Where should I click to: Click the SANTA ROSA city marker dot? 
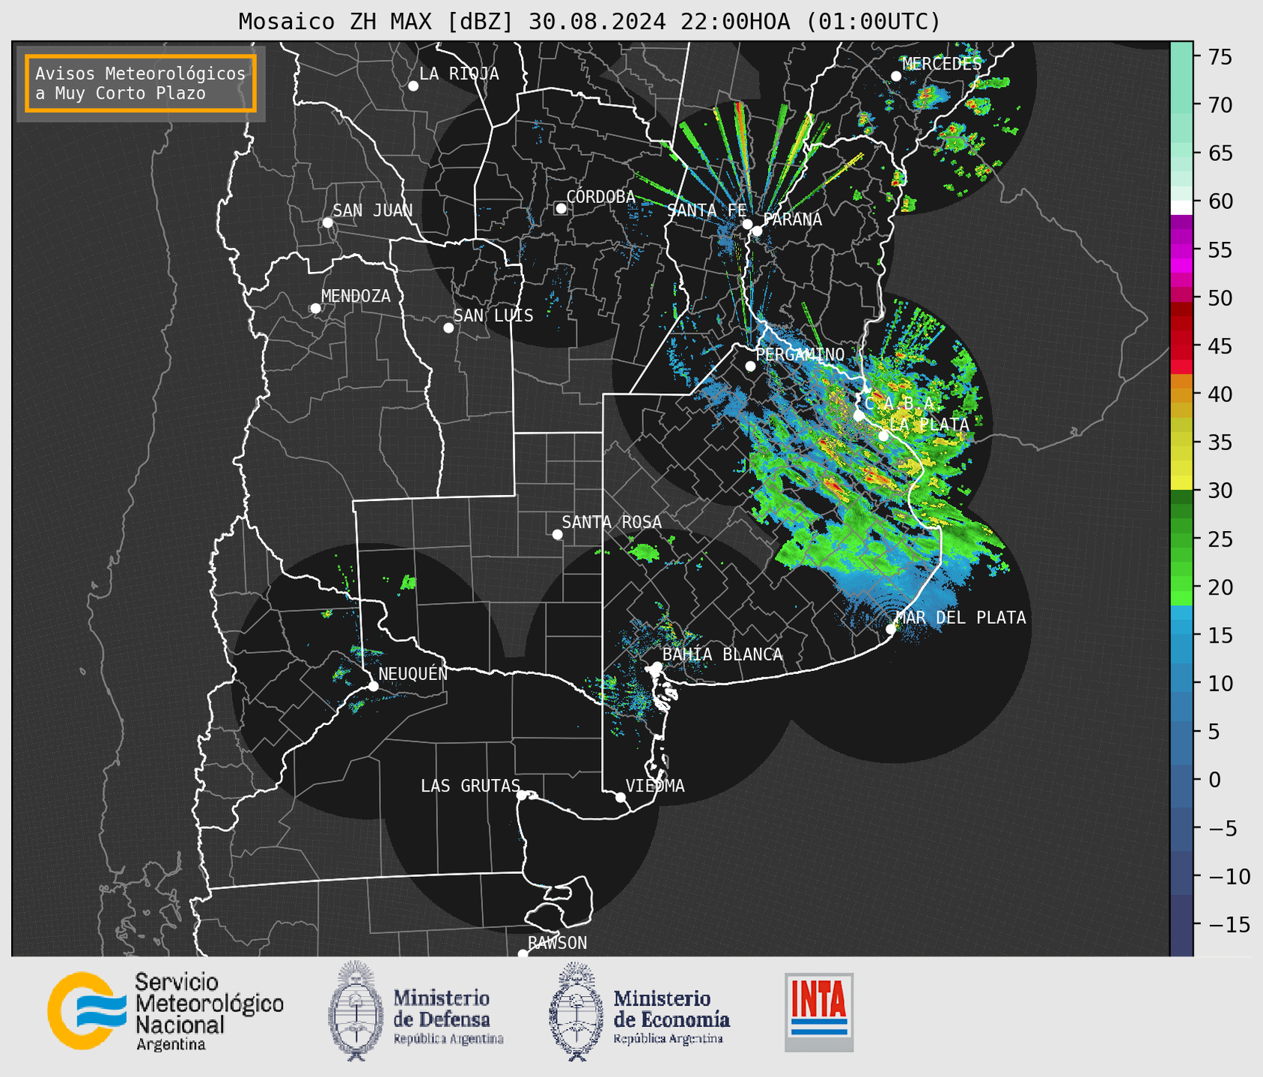coord(557,534)
